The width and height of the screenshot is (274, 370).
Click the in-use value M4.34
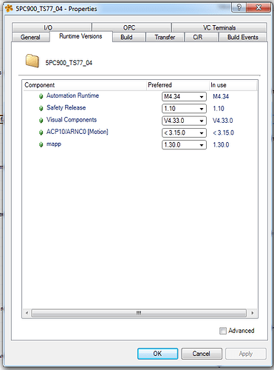[221, 96]
